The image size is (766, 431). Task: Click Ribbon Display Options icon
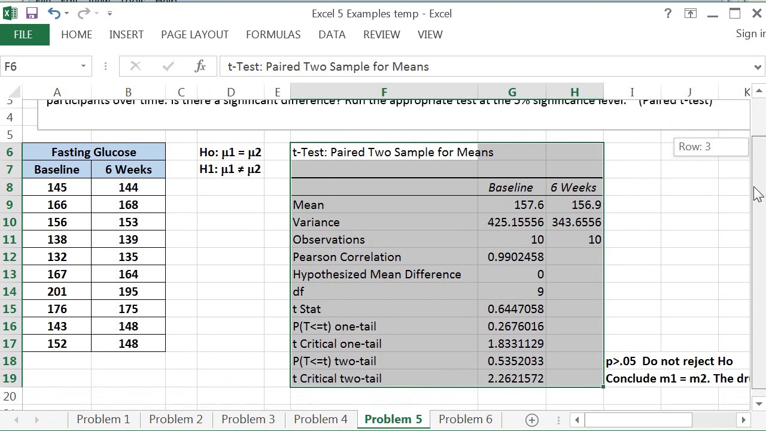click(691, 13)
